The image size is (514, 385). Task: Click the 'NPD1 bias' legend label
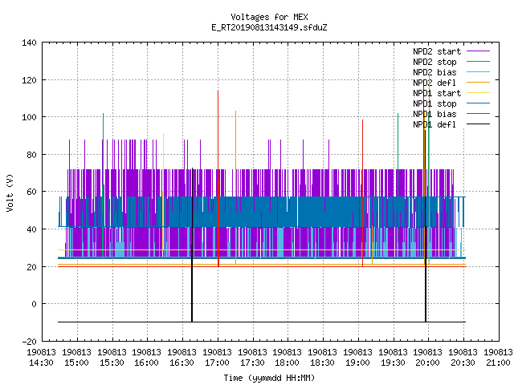(434, 114)
